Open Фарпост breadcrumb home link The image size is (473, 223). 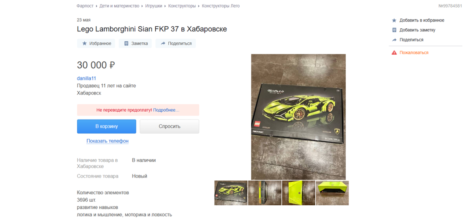(85, 6)
